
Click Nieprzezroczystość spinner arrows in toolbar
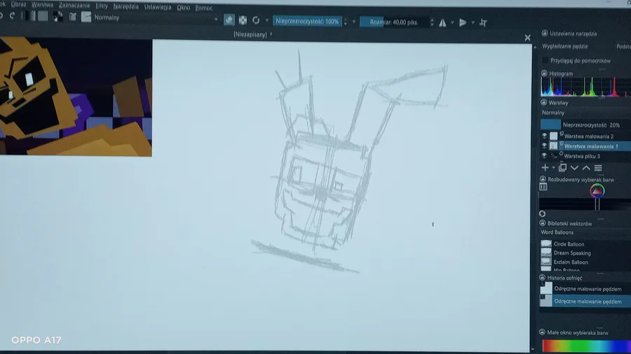tap(345, 22)
